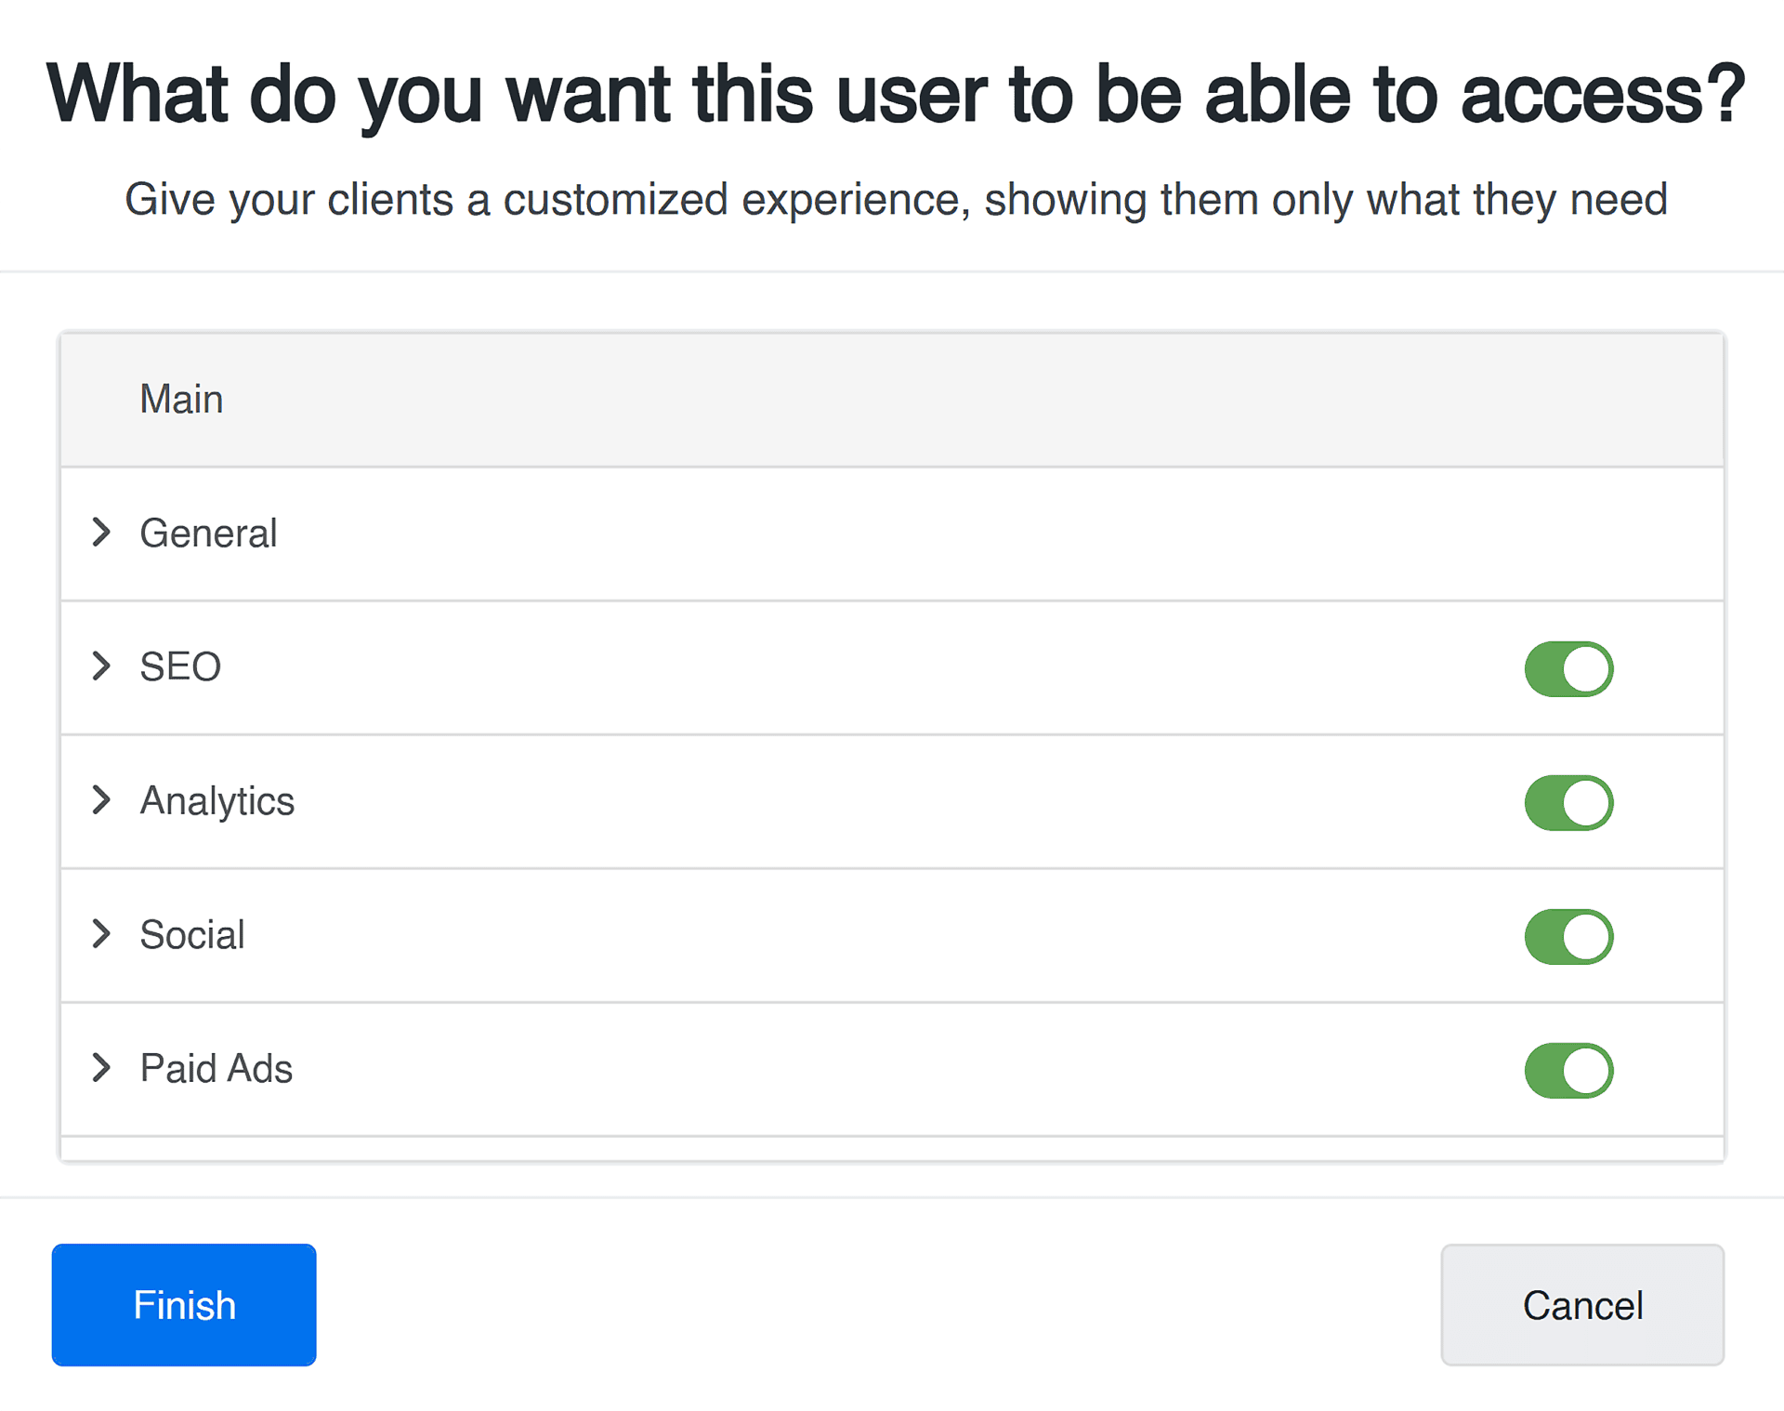1784x1411 pixels.
Task: Switch off Paid Ads access toggle
Action: pyautogui.click(x=1568, y=1071)
